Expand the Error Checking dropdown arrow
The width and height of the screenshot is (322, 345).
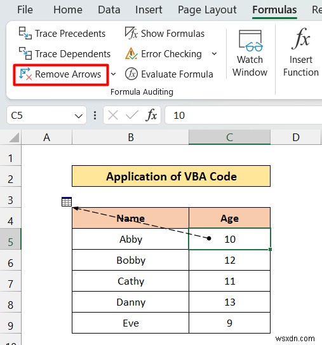[214, 53]
